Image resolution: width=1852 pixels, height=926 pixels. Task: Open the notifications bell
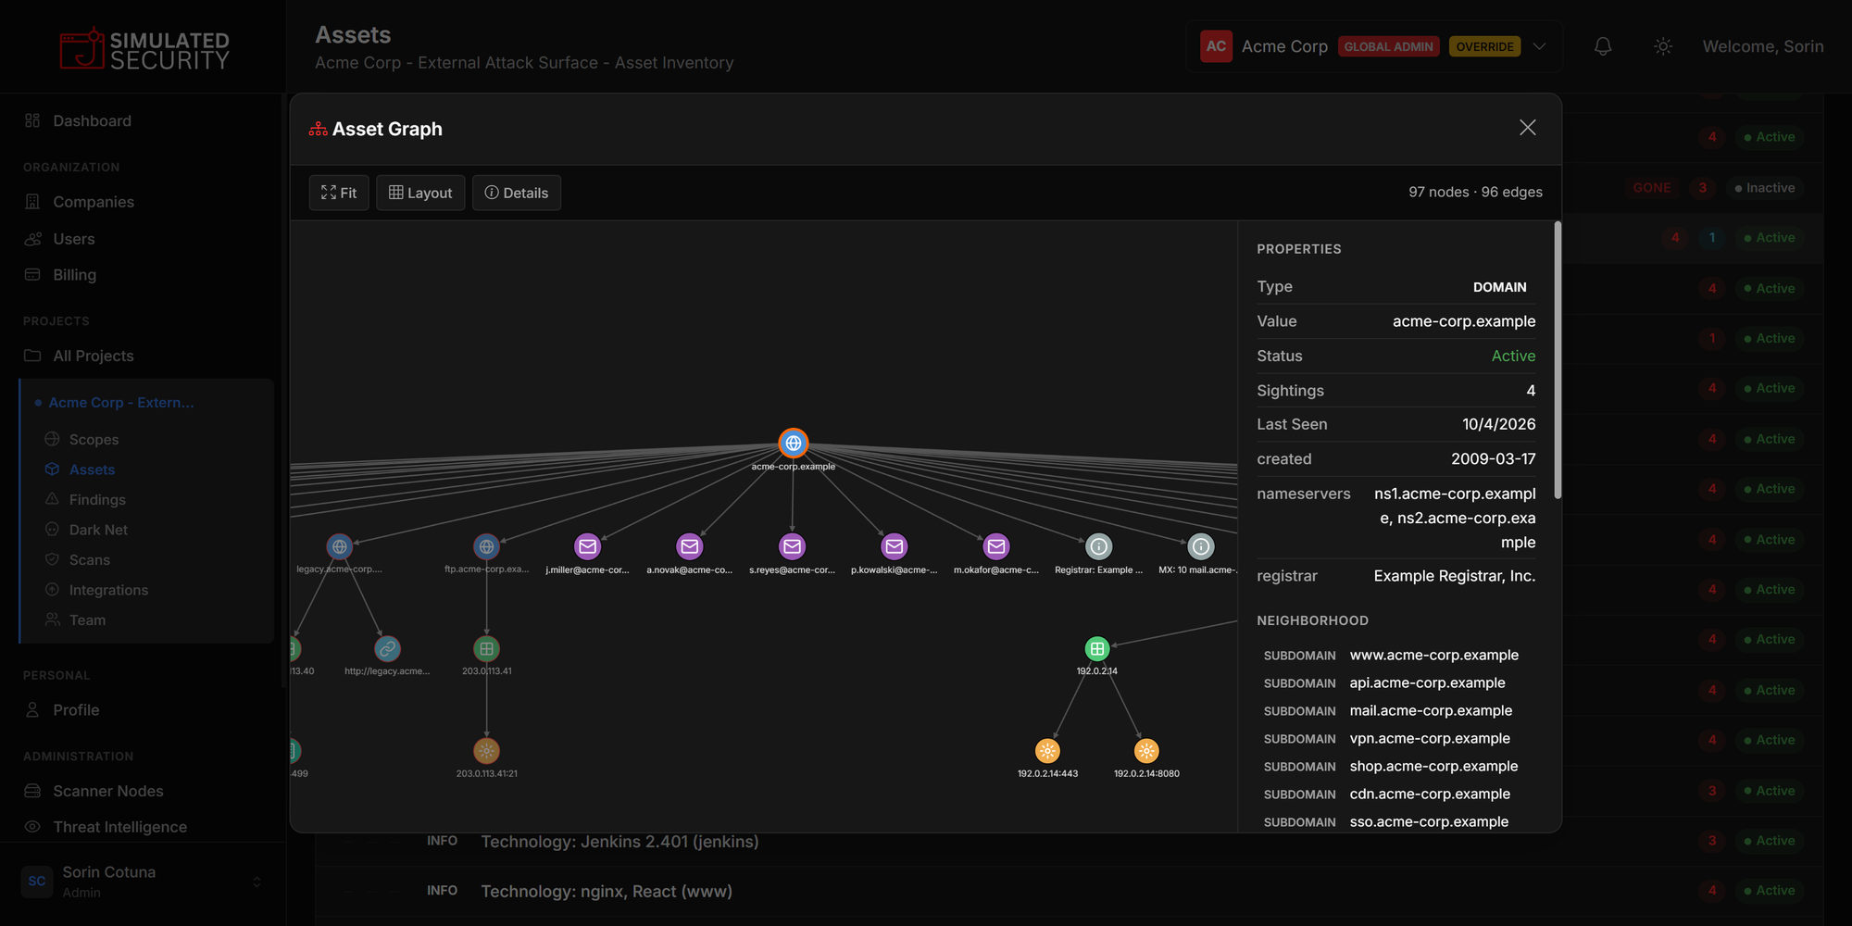point(1603,46)
